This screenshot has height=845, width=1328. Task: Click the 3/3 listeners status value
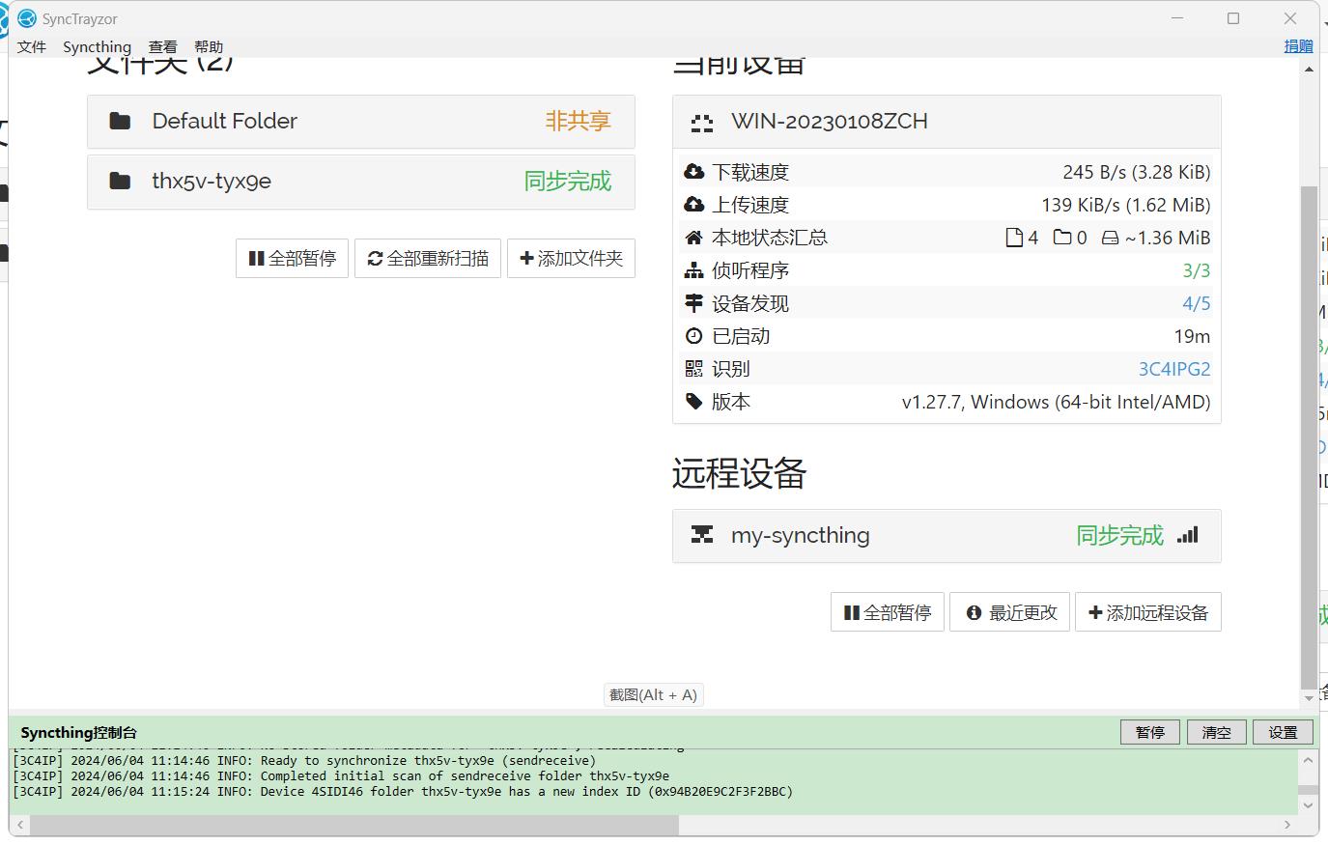coord(1197,270)
